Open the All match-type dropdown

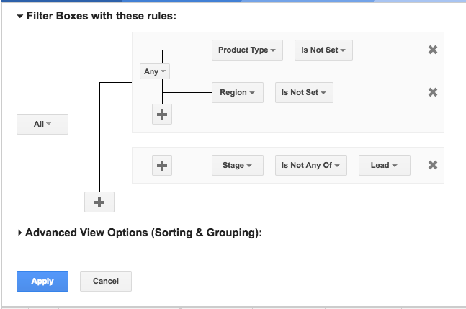click(42, 124)
